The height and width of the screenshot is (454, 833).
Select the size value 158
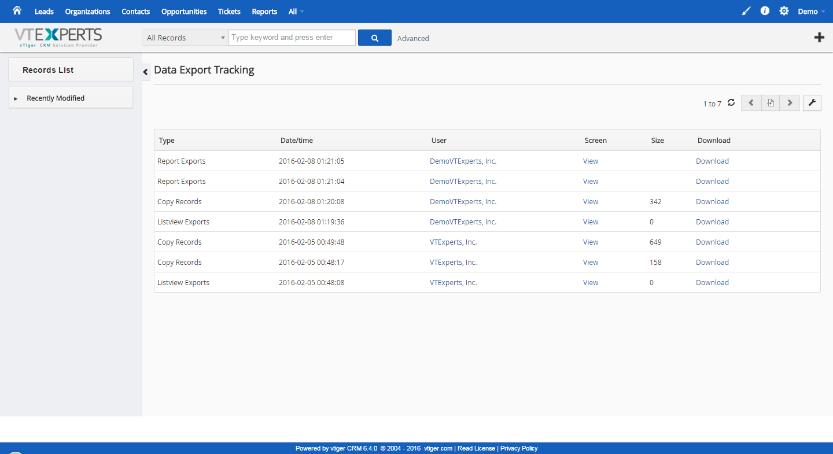tap(655, 263)
